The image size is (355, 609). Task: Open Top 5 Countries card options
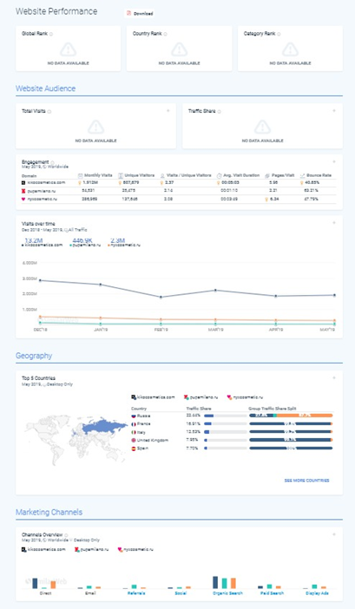tap(334, 378)
